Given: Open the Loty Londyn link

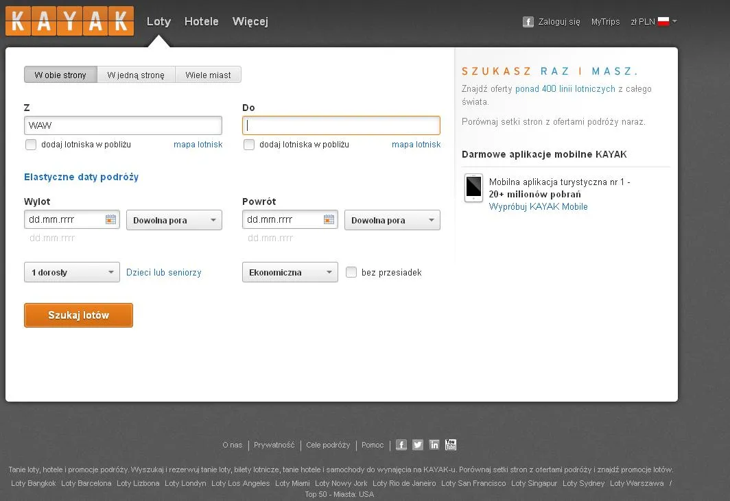Looking at the screenshot, I should pyautogui.click(x=185, y=483).
